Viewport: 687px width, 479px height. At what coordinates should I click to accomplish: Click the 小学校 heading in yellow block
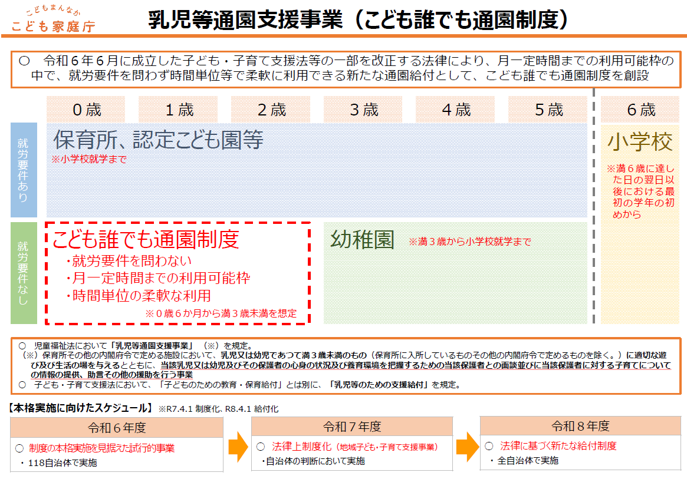pos(640,142)
